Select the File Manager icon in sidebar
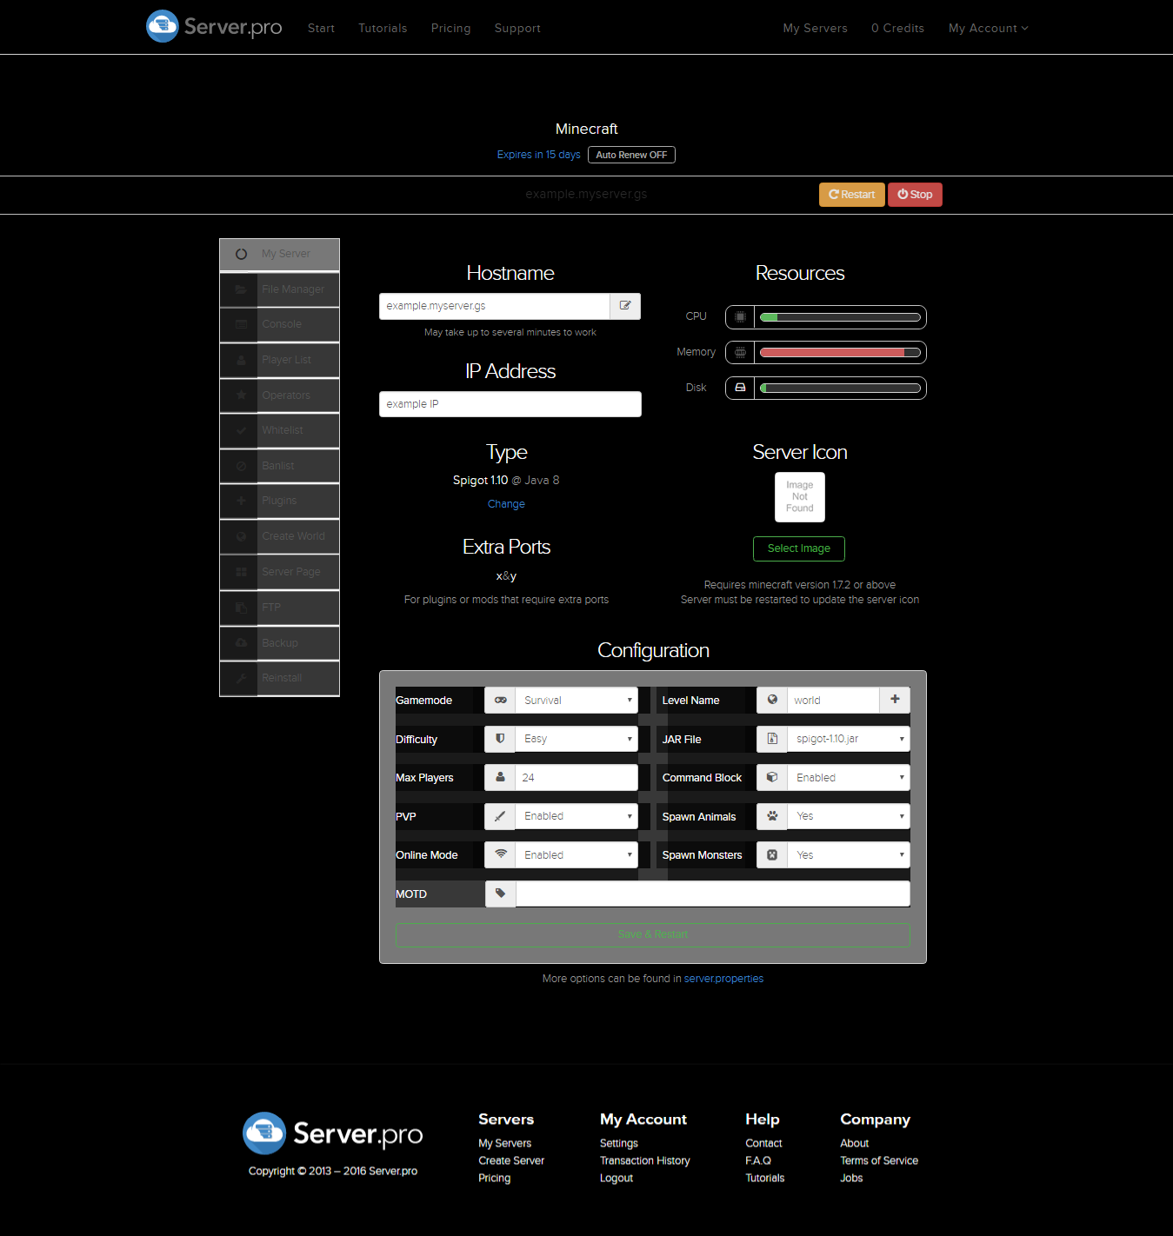The image size is (1173, 1236). 240,289
